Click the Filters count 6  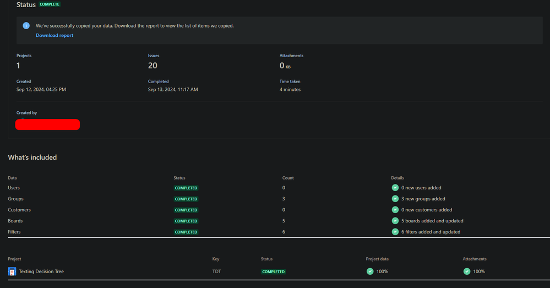(284, 232)
